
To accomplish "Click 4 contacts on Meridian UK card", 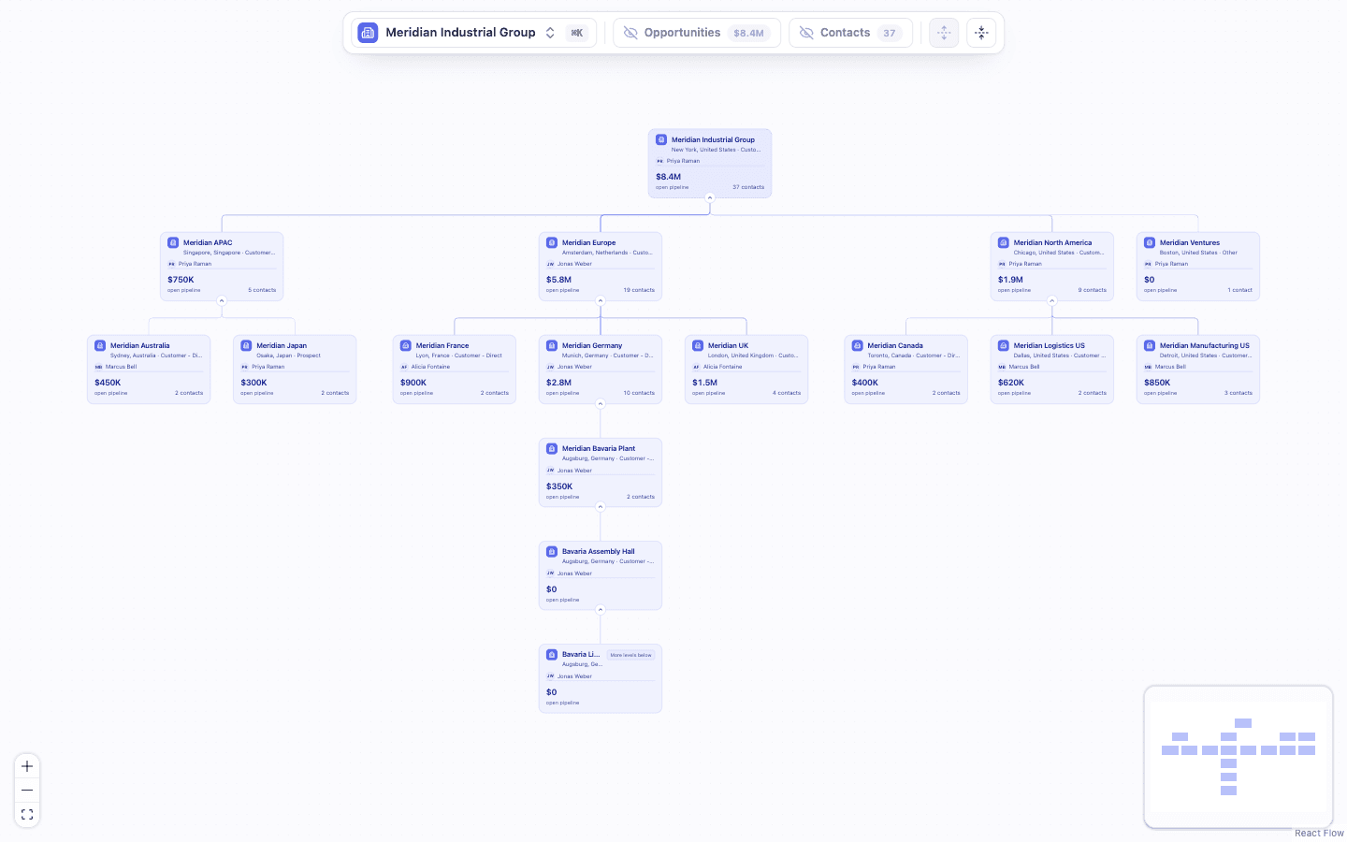I will click(787, 393).
